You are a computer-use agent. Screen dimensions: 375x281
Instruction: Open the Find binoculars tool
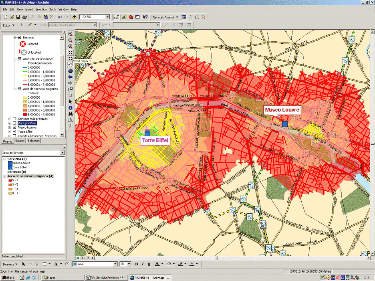(x=71, y=114)
